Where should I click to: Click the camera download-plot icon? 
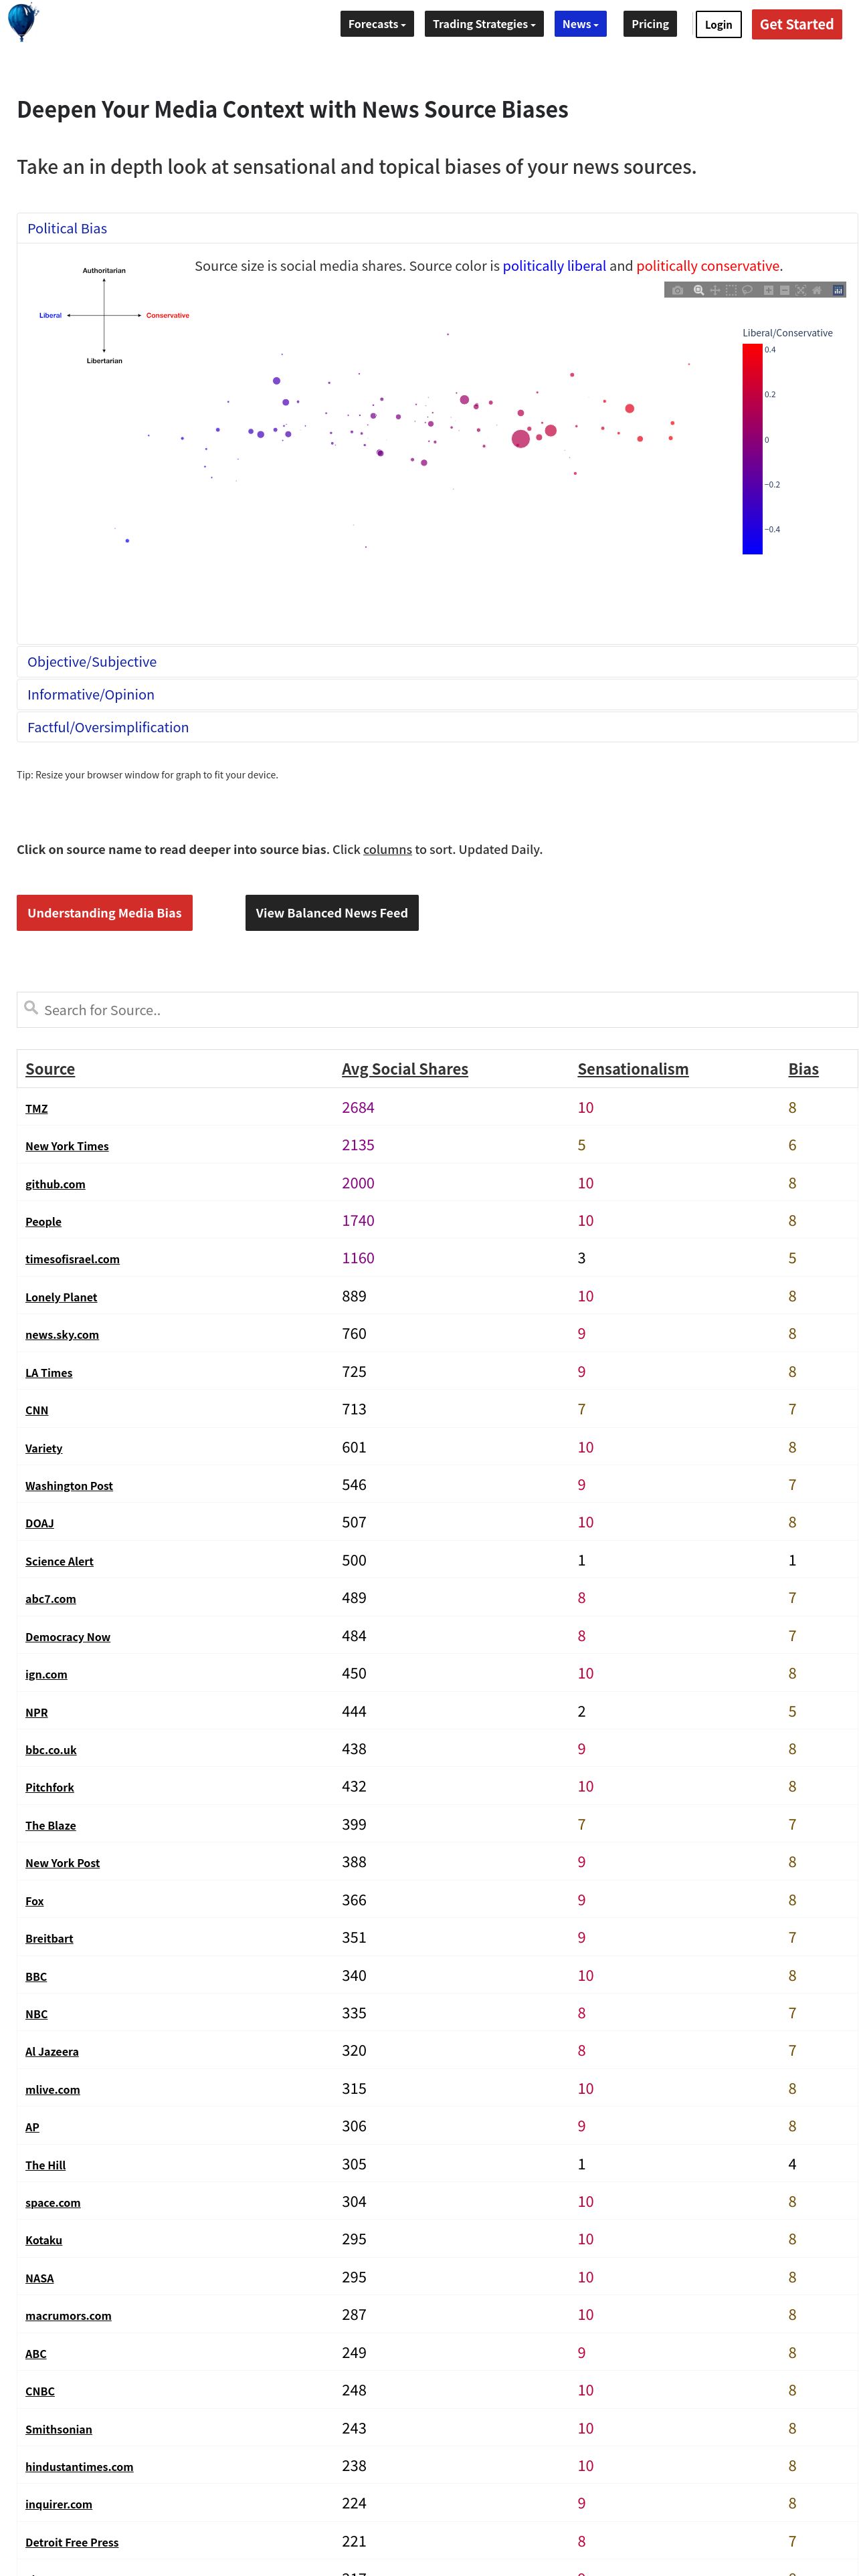(x=677, y=290)
